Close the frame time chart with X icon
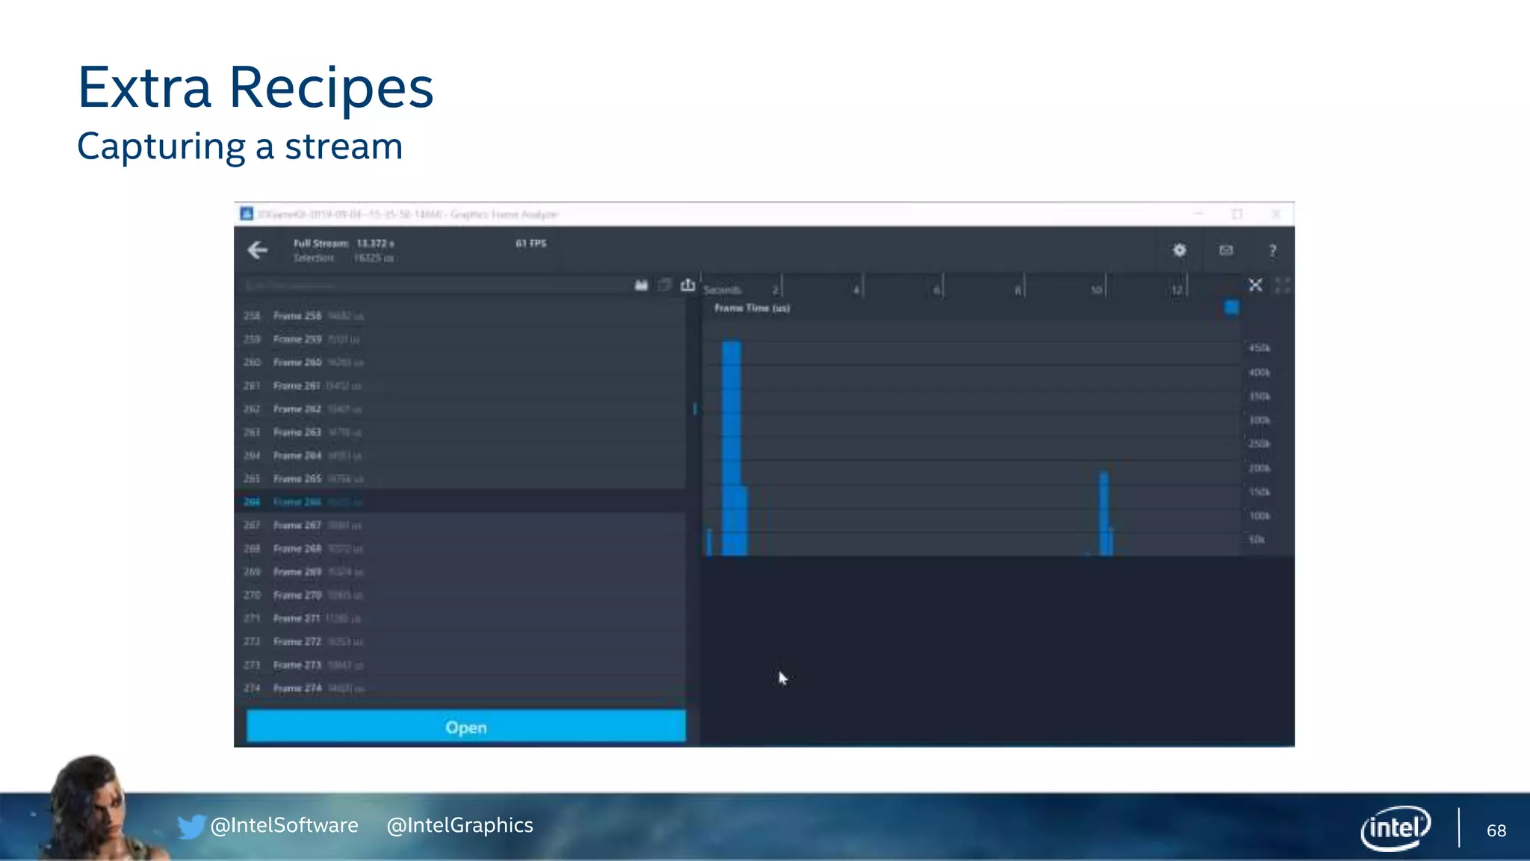1530x861 pixels. 1255,285
